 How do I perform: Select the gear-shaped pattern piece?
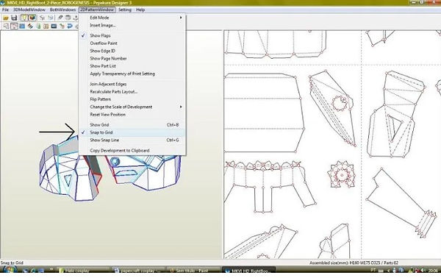tap(342, 175)
